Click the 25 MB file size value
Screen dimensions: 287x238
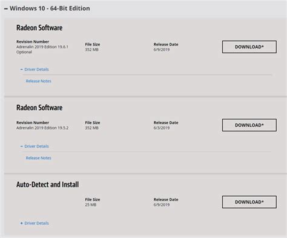coord(91,205)
